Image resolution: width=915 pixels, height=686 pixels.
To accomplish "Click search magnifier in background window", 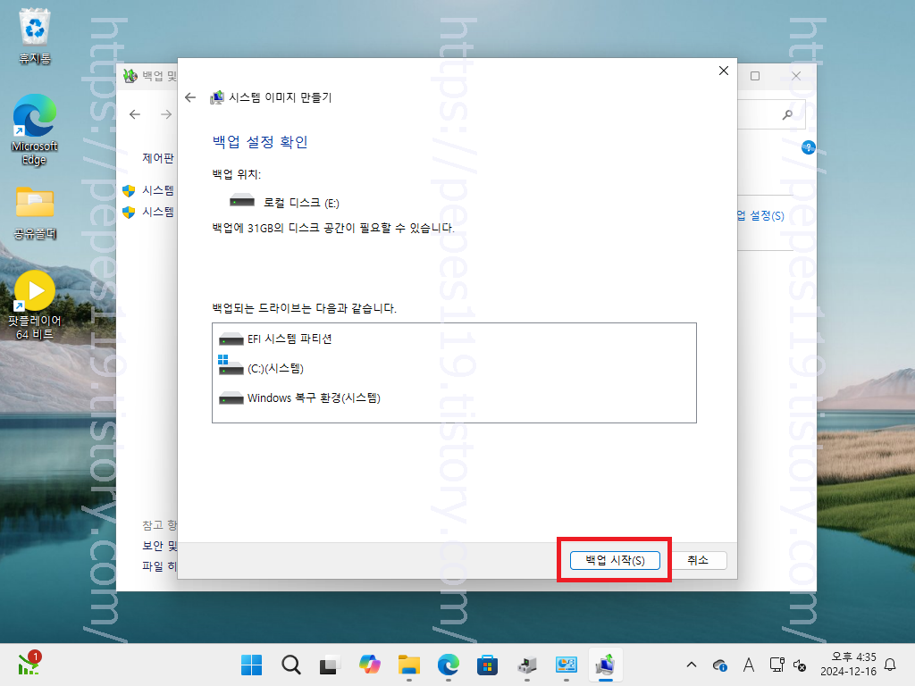I will [x=788, y=114].
